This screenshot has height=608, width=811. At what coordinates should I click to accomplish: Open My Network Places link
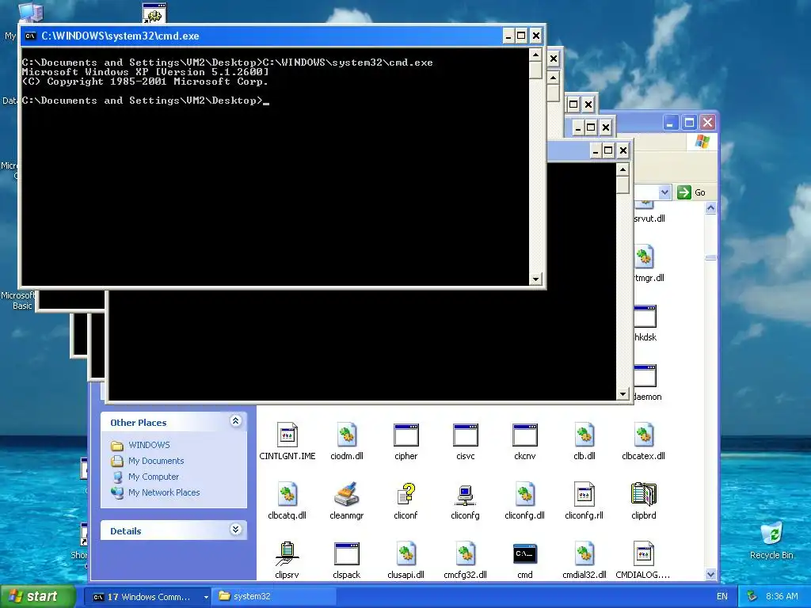coord(164,492)
